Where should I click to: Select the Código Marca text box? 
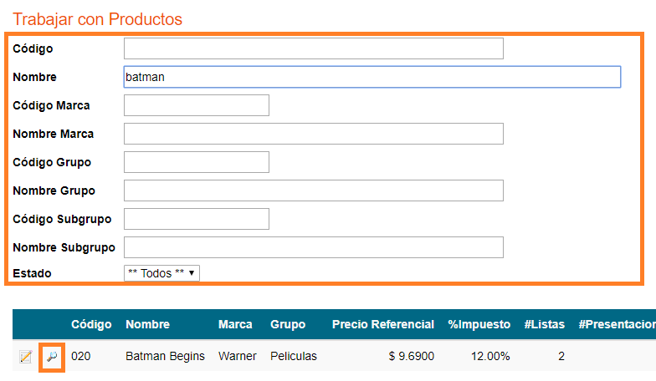(x=196, y=105)
